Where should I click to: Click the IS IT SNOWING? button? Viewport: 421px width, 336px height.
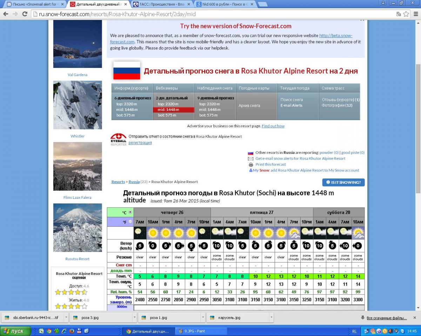click(343, 182)
